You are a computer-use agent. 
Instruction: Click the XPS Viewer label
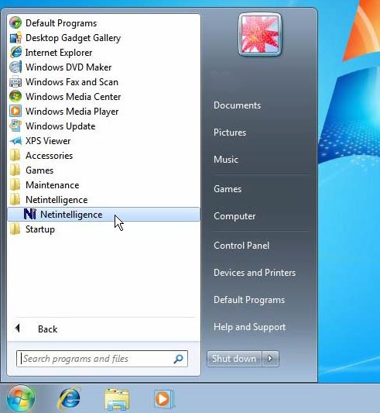(x=48, y=141)
